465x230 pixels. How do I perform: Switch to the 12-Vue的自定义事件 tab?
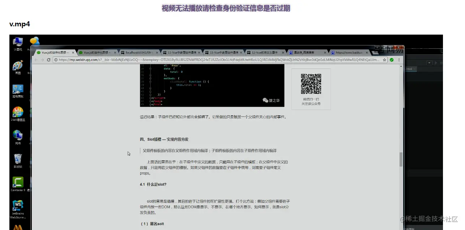[x=265, y=52]
